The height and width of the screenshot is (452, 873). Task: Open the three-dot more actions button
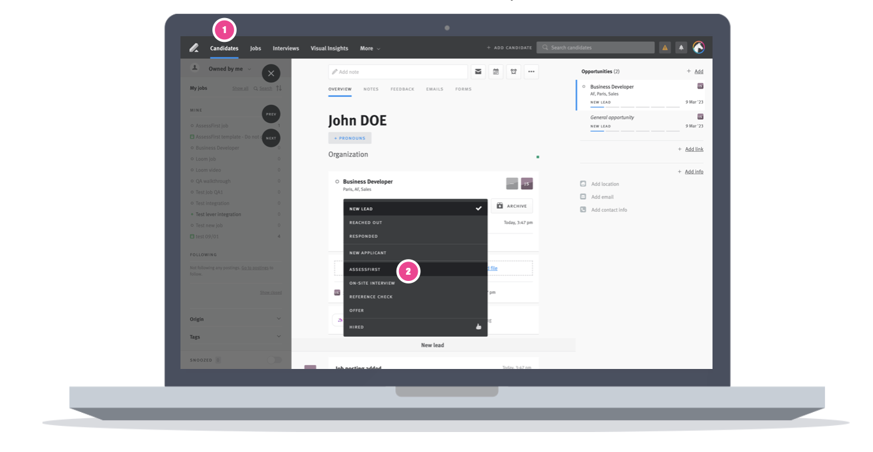tap(531, 72)
